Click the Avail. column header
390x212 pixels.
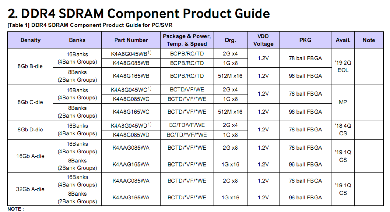click(343, 40)
